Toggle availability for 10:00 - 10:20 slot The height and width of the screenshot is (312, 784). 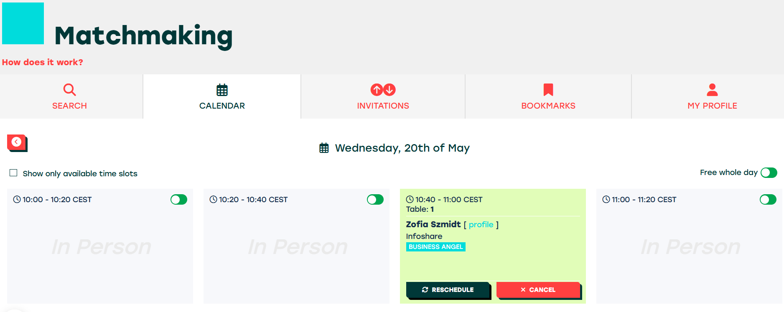(x=179, y=200)
